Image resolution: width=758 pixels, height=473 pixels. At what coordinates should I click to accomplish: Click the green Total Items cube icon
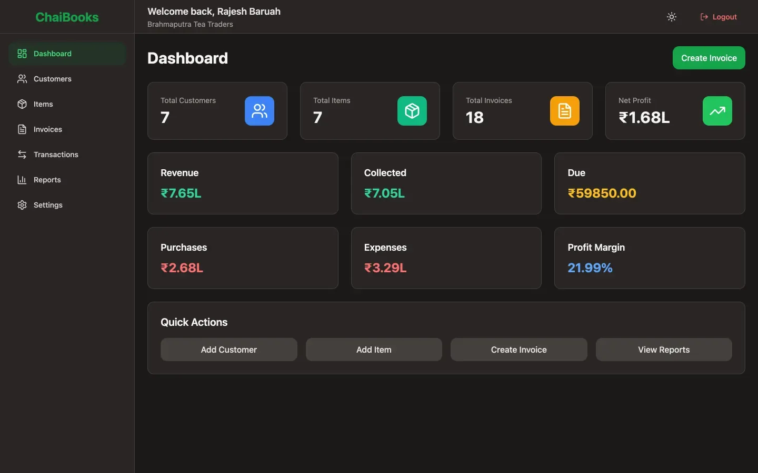pos(412,111)
